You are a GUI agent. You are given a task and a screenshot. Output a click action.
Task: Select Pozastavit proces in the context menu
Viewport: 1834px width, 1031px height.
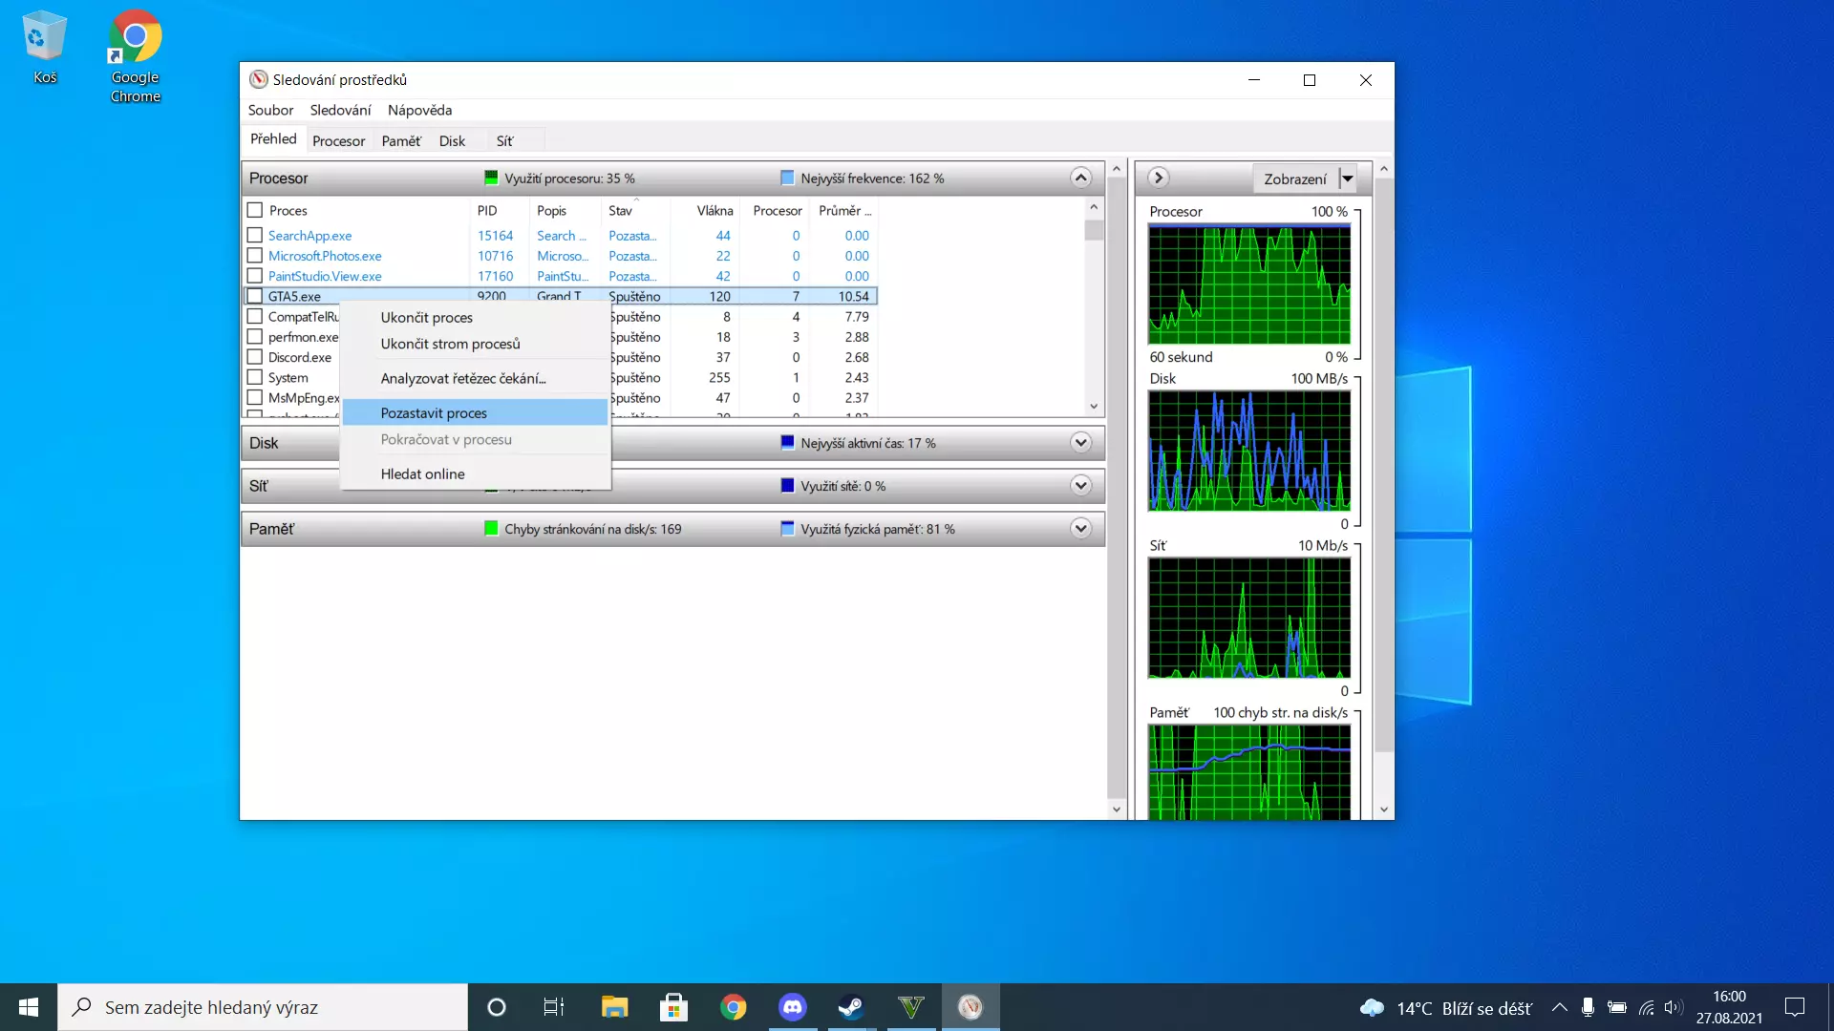pyautogui.click(x=434, y=413)
